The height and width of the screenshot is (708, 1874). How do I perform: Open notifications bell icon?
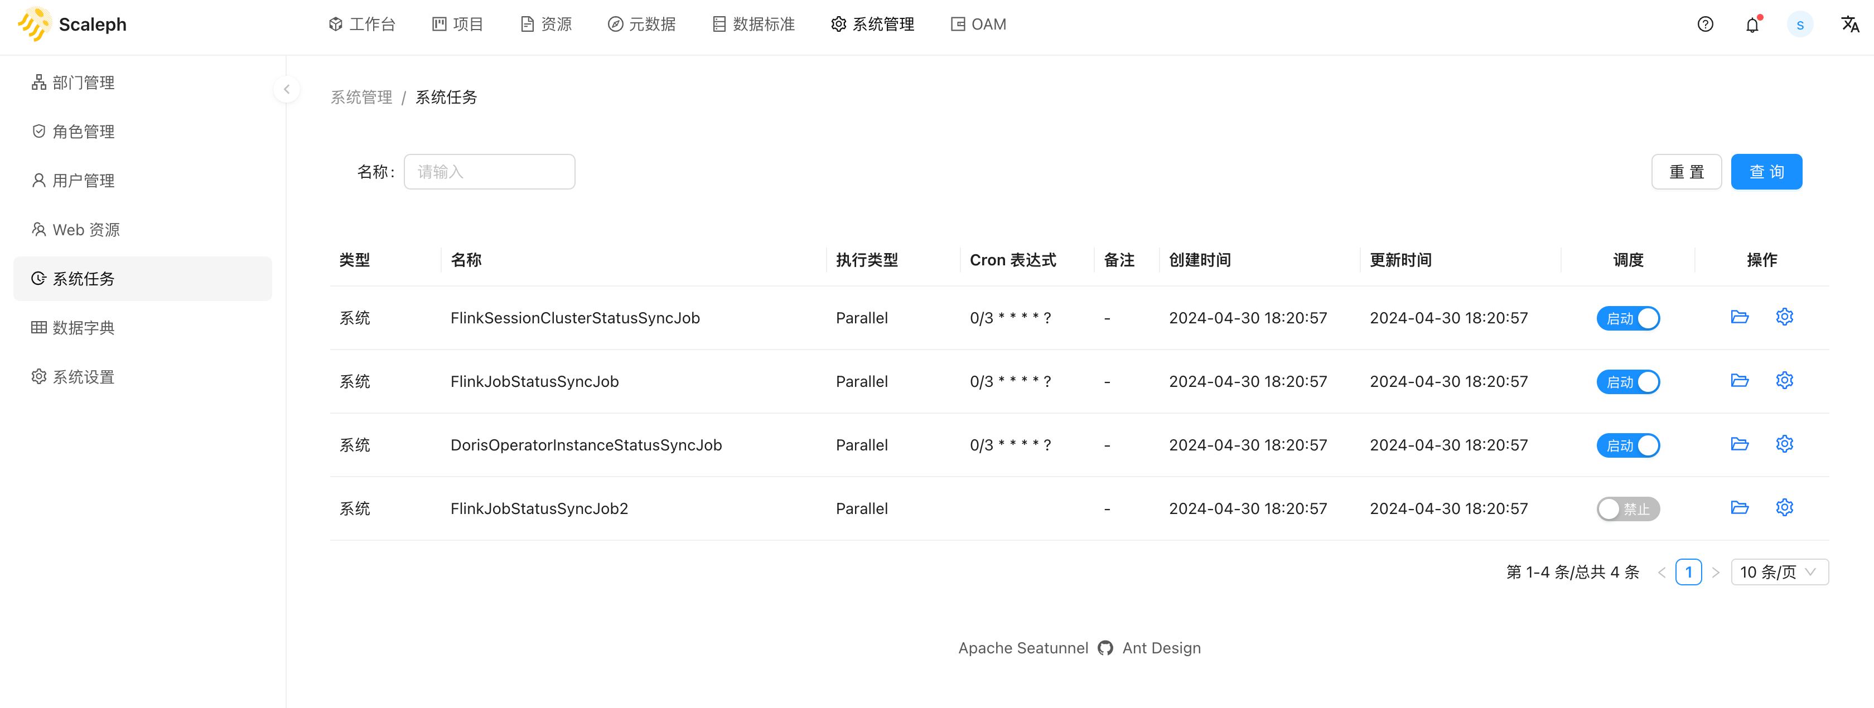coord(1752,25)
